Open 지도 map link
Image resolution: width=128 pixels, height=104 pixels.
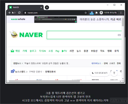(x=102, y=51)
